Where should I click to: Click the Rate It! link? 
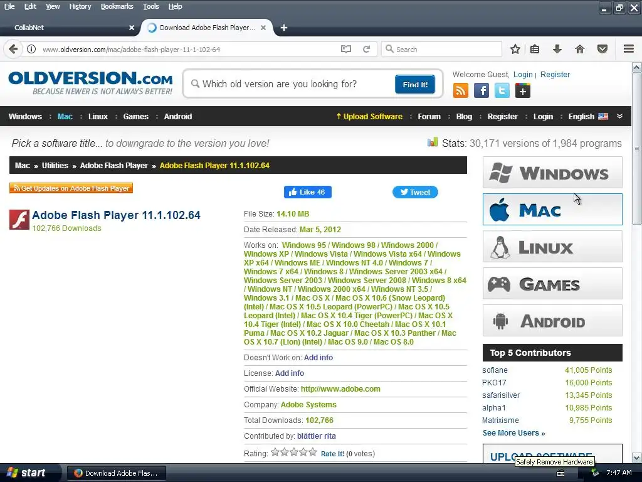tap(332, 454)
